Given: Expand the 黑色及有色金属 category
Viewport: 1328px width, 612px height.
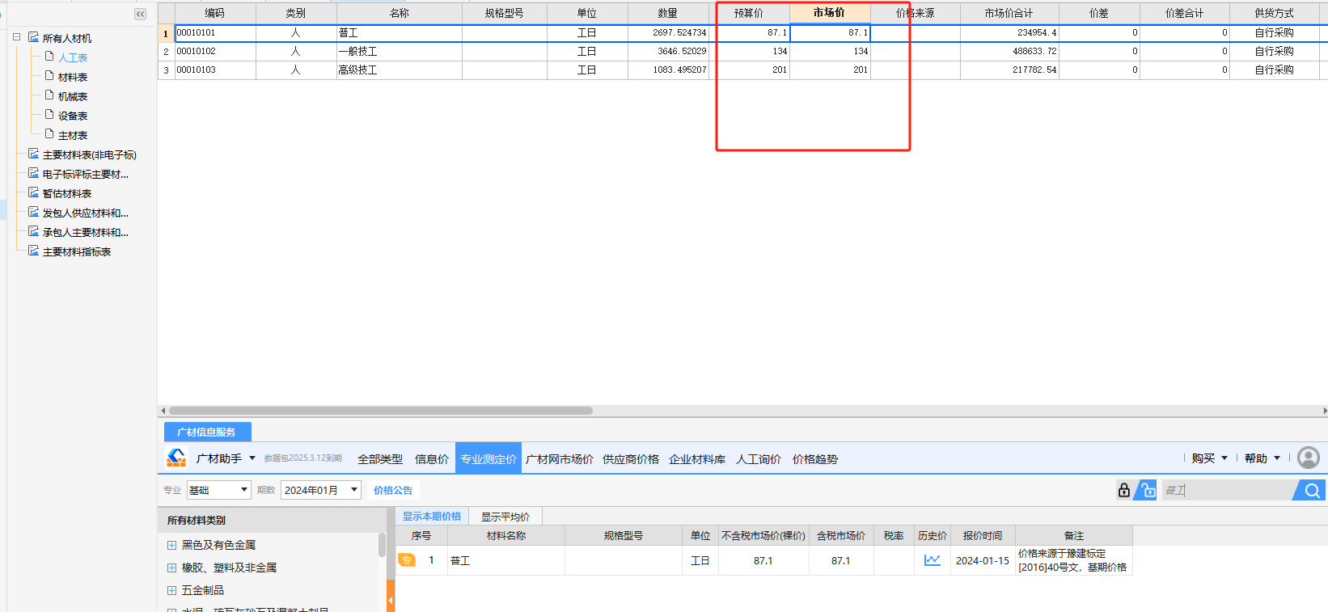Looking at the screenshot, I should [171, 545].
